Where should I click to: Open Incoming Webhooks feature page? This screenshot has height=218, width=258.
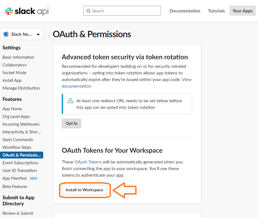click(x=21, y=124)
